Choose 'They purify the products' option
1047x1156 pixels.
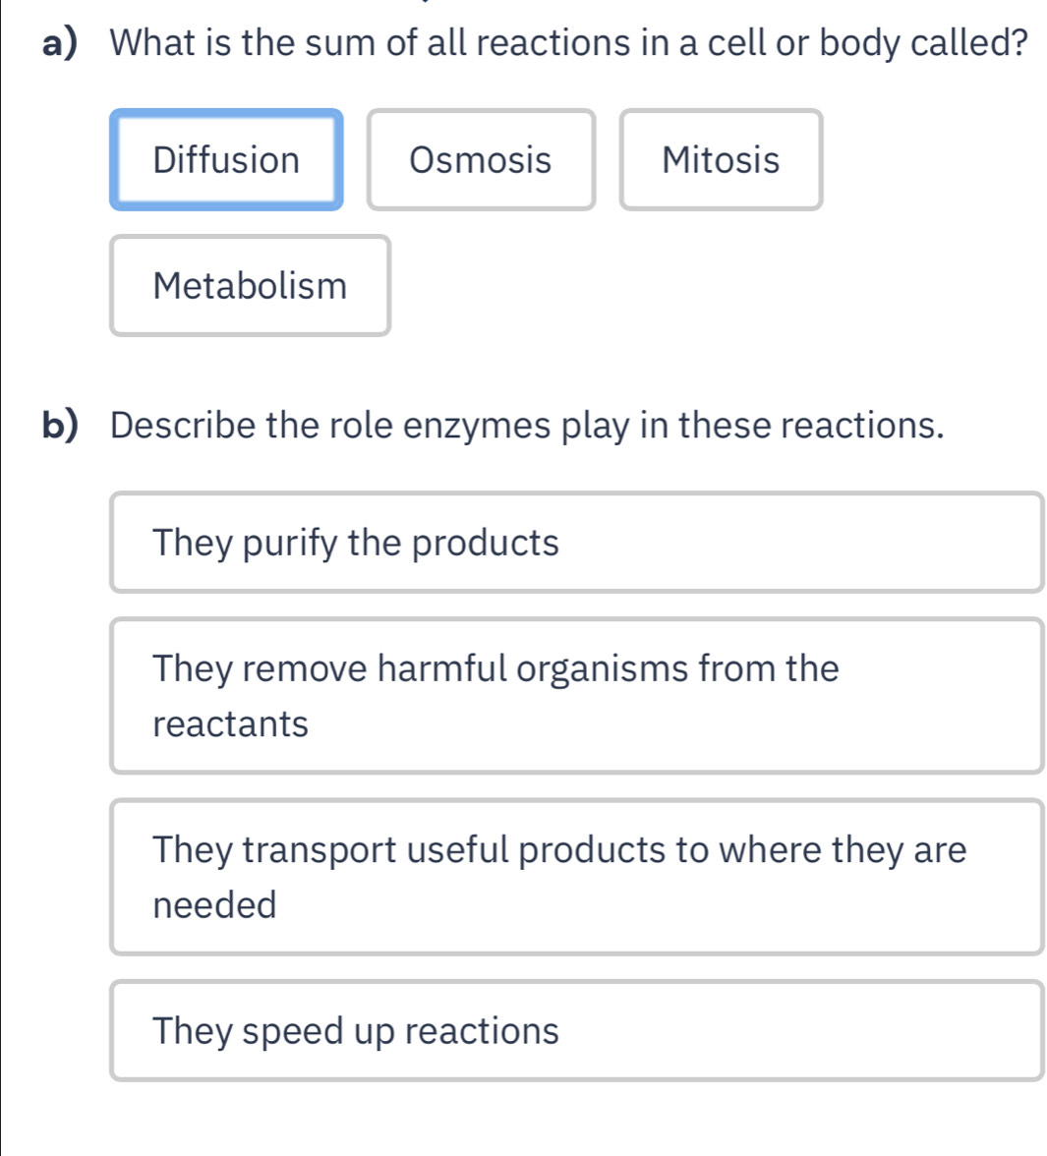[576, 543]
